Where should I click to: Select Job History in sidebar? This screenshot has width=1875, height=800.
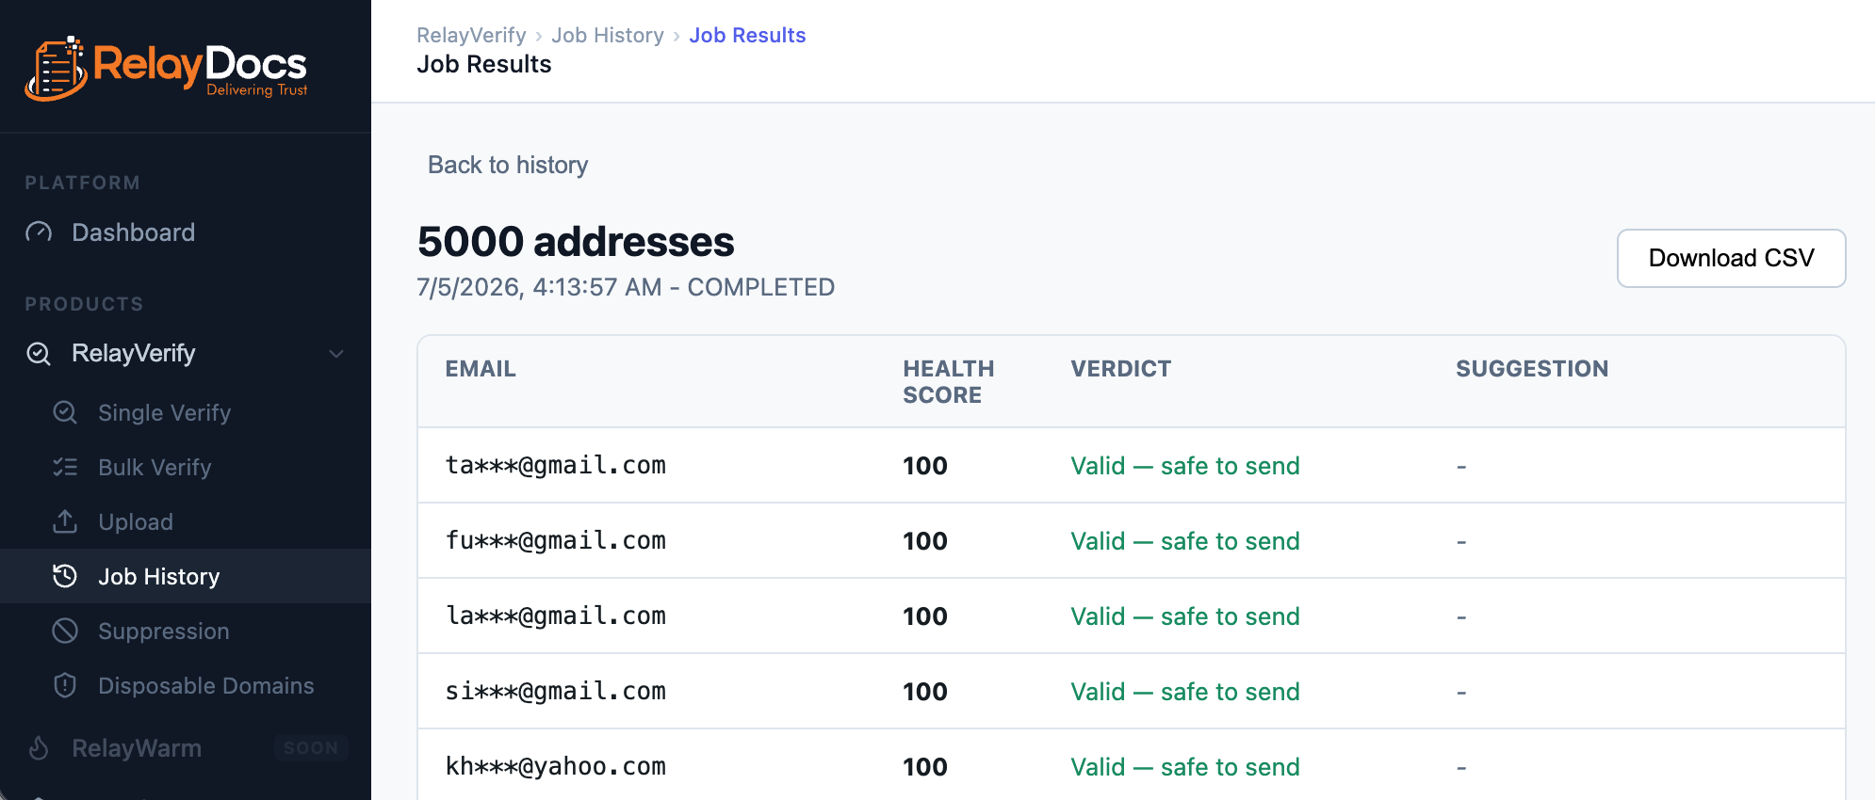coord(158,576)
